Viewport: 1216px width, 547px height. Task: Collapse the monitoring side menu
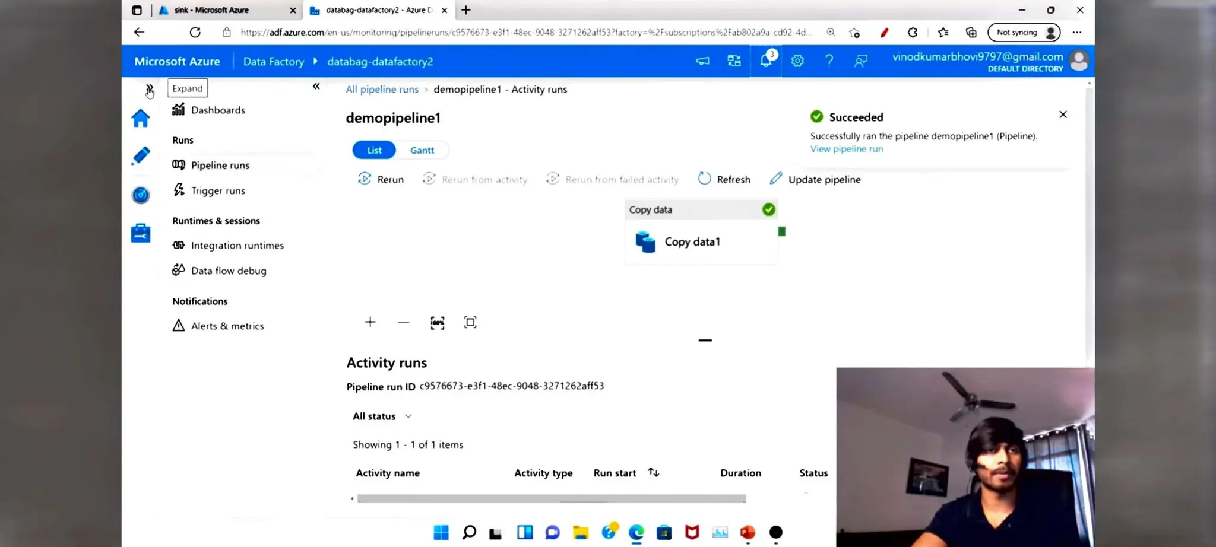316,87
